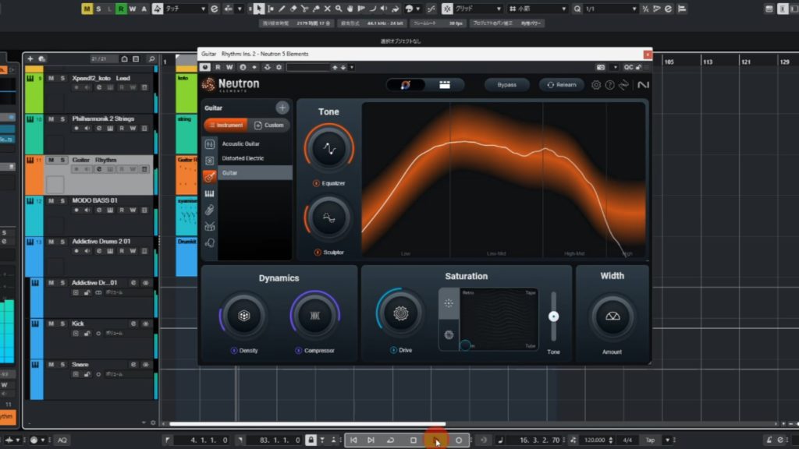799x449 pixels.
Task: Toggle the Equalizer power button
Action: pos(316,184)
